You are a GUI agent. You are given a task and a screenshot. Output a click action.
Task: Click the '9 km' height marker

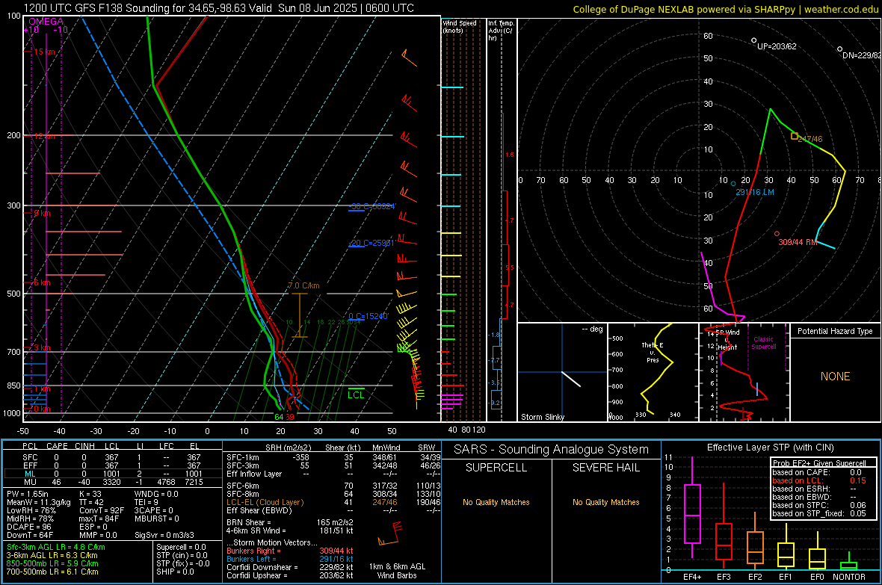[42, 213]
